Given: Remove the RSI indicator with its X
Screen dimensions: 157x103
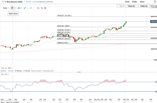Looking at the screenshot, I should pos(8,74).
